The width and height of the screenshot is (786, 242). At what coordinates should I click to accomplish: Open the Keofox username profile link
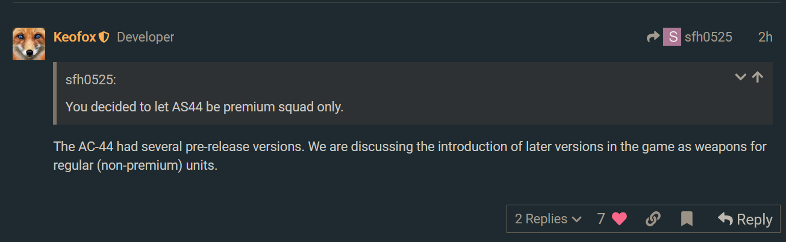pyautogui.click(x=75, y=37)
